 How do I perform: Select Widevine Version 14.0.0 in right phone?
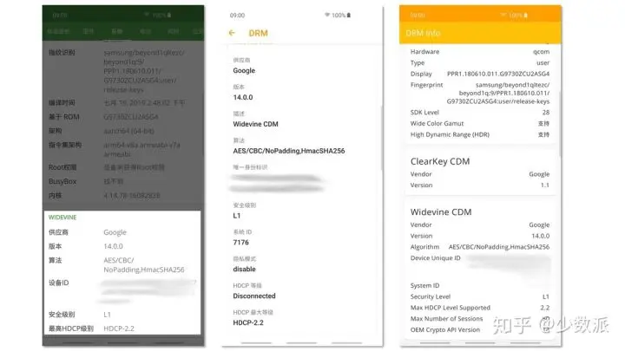(x=480, y=236)
